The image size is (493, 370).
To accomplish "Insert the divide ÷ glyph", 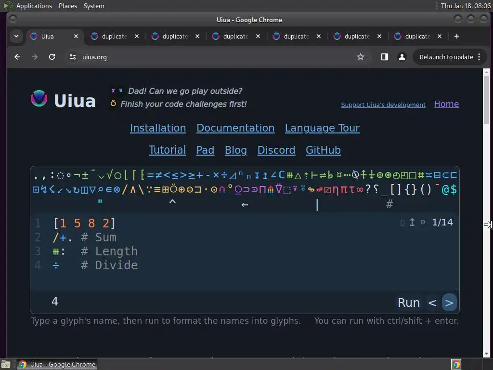I will (x=224, y=175).
